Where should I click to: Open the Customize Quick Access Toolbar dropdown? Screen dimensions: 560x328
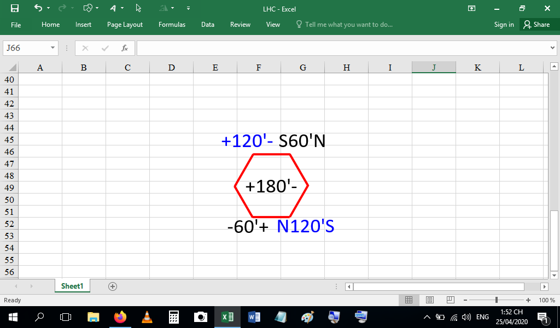pos(188,8)
